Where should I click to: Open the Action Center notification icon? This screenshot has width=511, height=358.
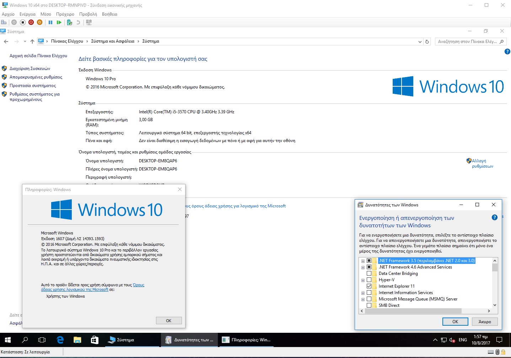pos(499,340)
